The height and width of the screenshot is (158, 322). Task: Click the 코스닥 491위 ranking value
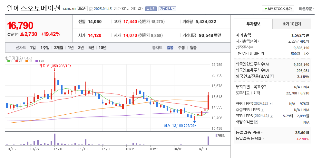[x=299, y=41]
